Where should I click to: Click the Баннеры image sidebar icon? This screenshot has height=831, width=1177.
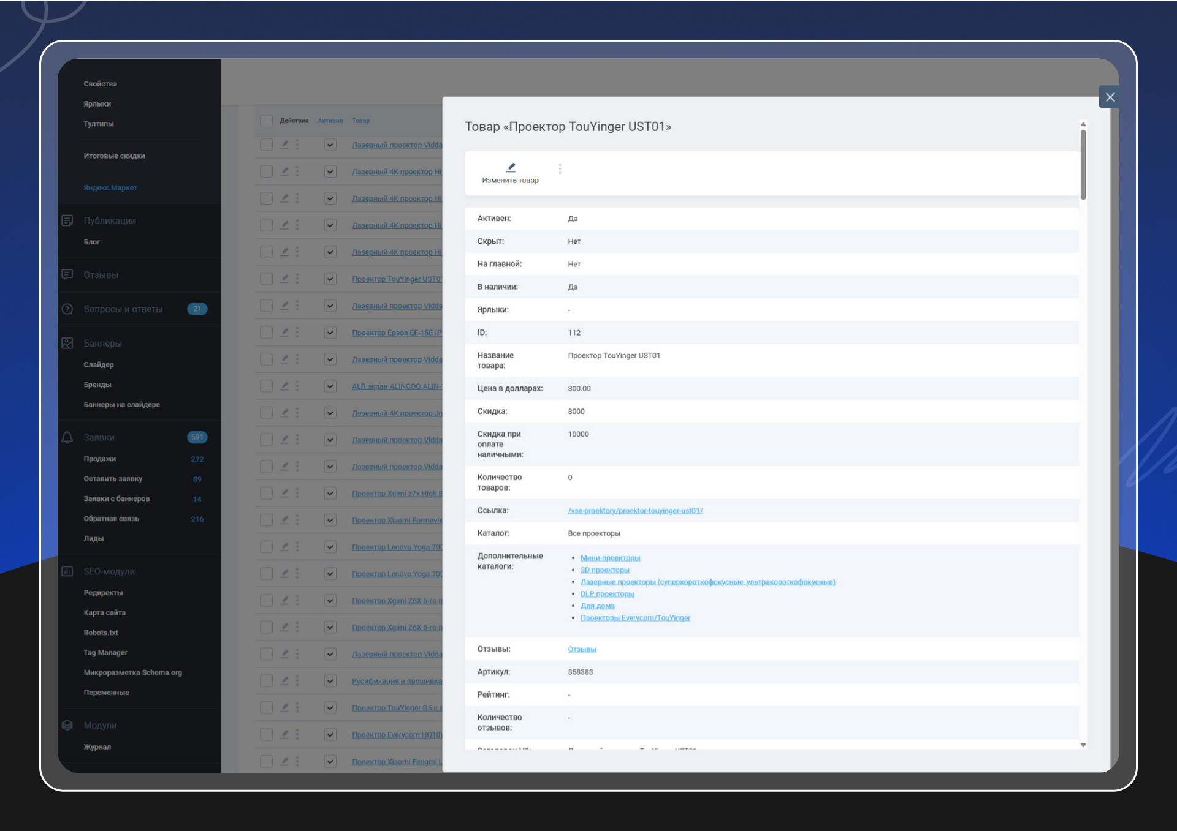67,344
